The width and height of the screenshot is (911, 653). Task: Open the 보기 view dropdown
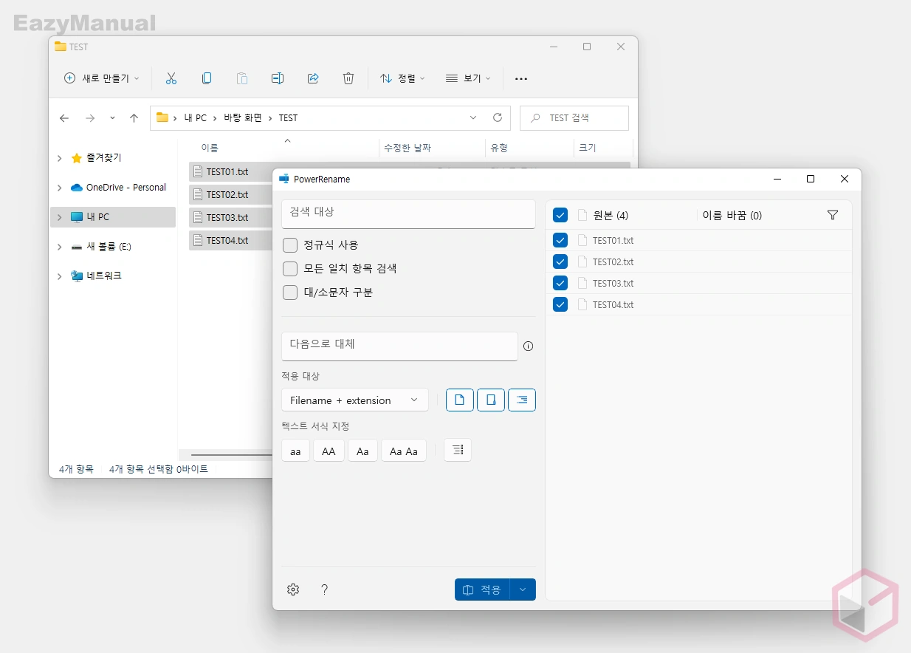point(468,78)
